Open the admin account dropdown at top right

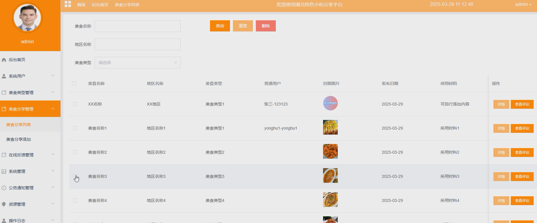[x=523, y=4]
